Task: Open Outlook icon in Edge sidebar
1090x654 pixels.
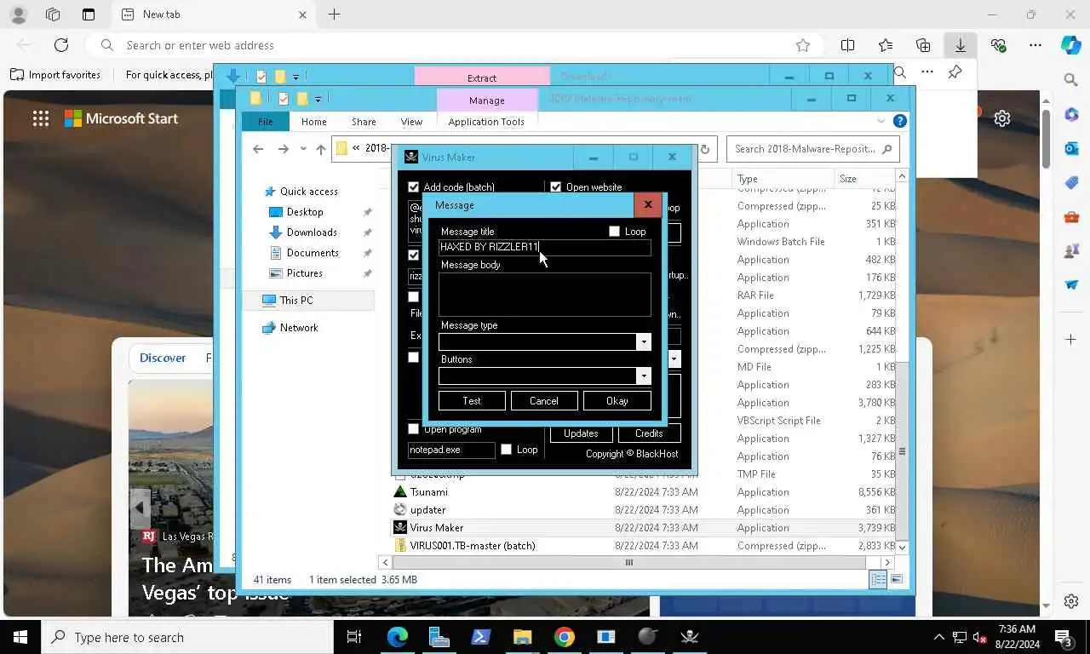Action: [1071, 149]
